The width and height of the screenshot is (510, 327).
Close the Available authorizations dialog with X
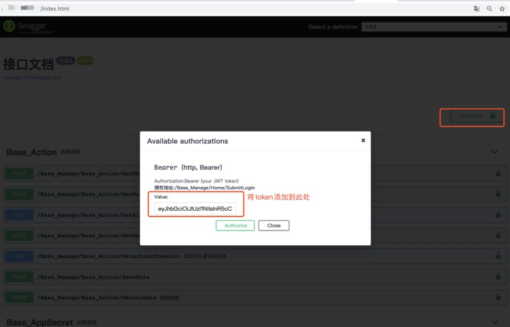363,140
